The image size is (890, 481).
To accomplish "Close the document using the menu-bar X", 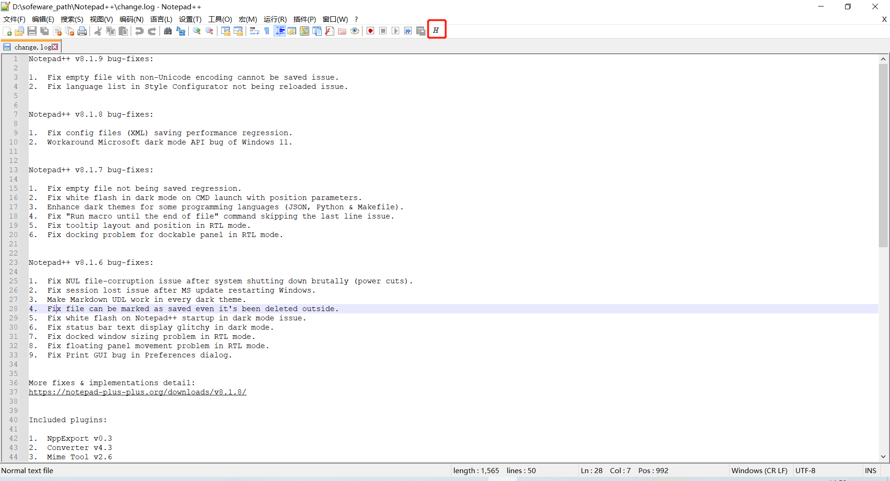I will coord(884,19).
